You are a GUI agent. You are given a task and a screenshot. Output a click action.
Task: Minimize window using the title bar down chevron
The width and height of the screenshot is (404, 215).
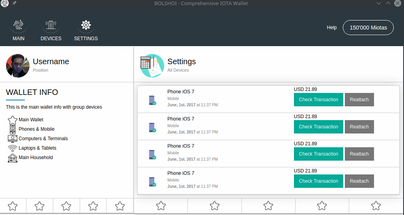point(379,3)
